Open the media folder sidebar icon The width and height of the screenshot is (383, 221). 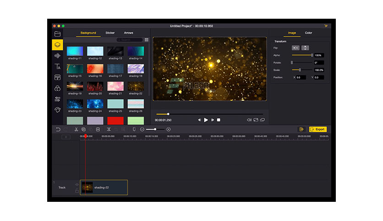(57, 34)
